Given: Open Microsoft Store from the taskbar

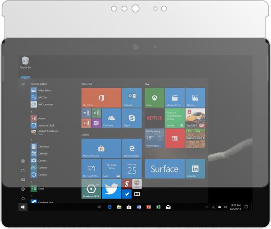Looking at the screenshot, I should (x=129, y=207).
